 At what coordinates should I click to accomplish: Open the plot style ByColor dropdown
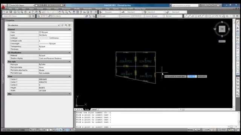coord(173,16)
